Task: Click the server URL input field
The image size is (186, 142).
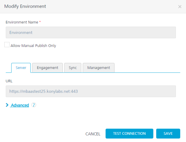Action: click(91, 91)
